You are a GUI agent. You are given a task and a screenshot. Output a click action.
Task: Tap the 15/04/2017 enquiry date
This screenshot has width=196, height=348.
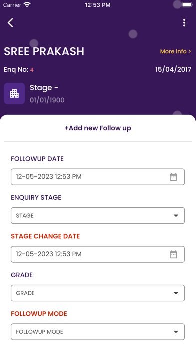click(173, 69)
